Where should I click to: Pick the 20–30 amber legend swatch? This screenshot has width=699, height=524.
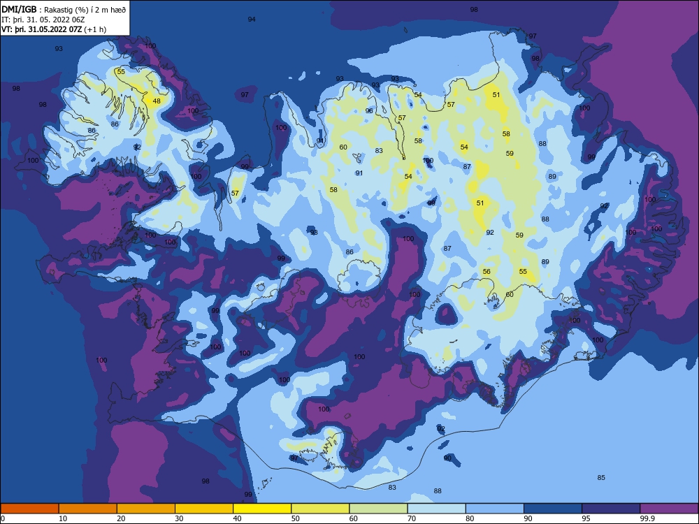point(146,509)
